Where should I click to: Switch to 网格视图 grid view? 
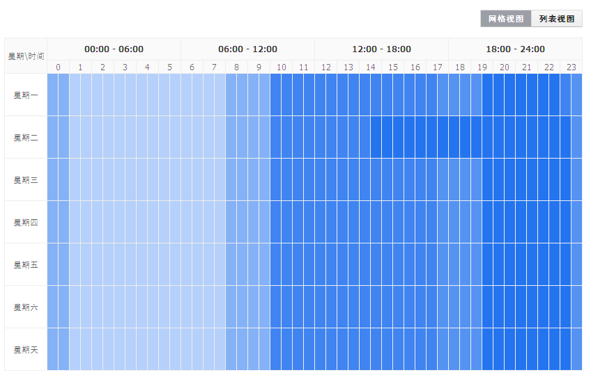click(x=506, y=19)
